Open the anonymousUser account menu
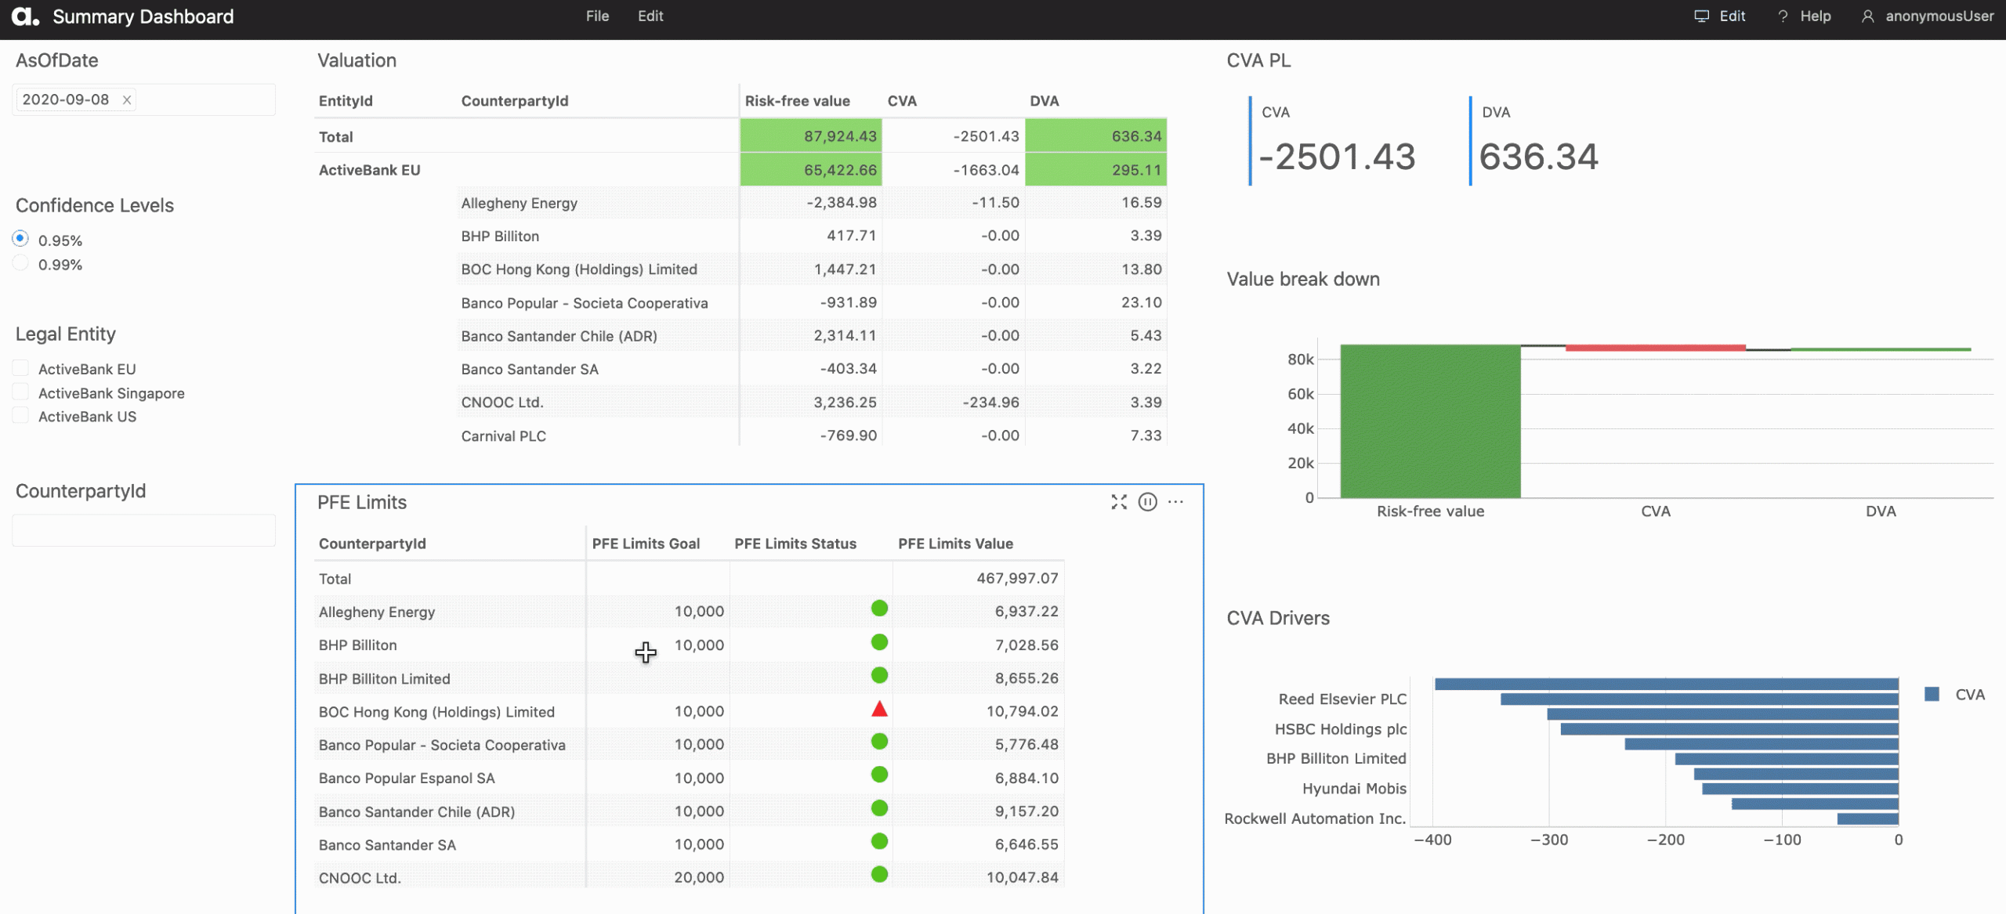Screen dimensions: 2006x914 [x=1928, y=16]
